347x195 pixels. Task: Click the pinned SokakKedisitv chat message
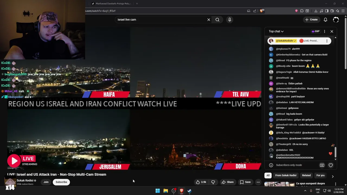click(x=299, y=41)
